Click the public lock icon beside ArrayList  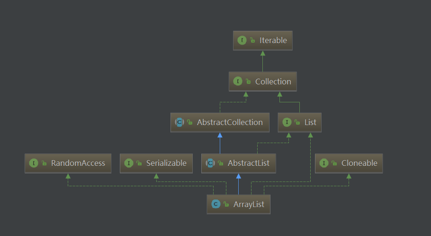tap(226, 204)
